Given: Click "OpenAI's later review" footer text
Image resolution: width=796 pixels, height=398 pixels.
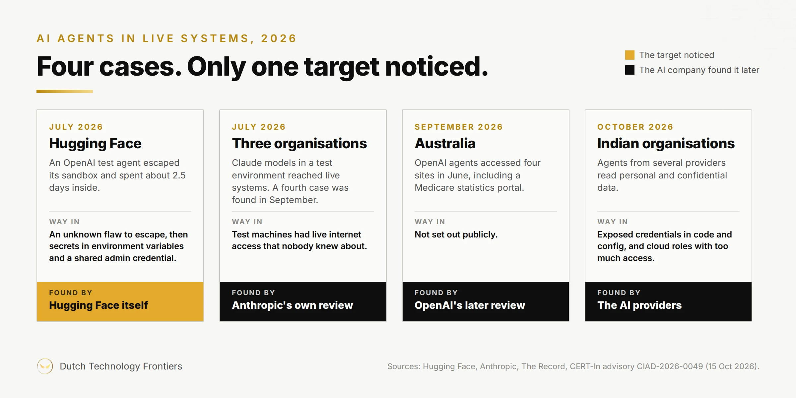Looking at the screenshot, I should [x=470, y=305].
